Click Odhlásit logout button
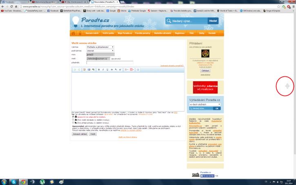 (x=205, y=71)
